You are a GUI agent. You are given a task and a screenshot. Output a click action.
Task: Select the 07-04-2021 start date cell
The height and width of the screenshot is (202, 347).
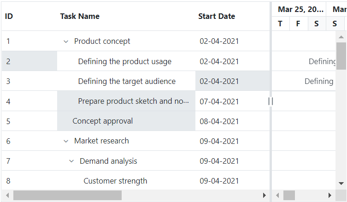tap(219, 101)
